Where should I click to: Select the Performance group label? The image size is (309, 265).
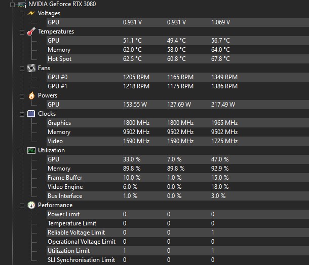click(55, 205)
